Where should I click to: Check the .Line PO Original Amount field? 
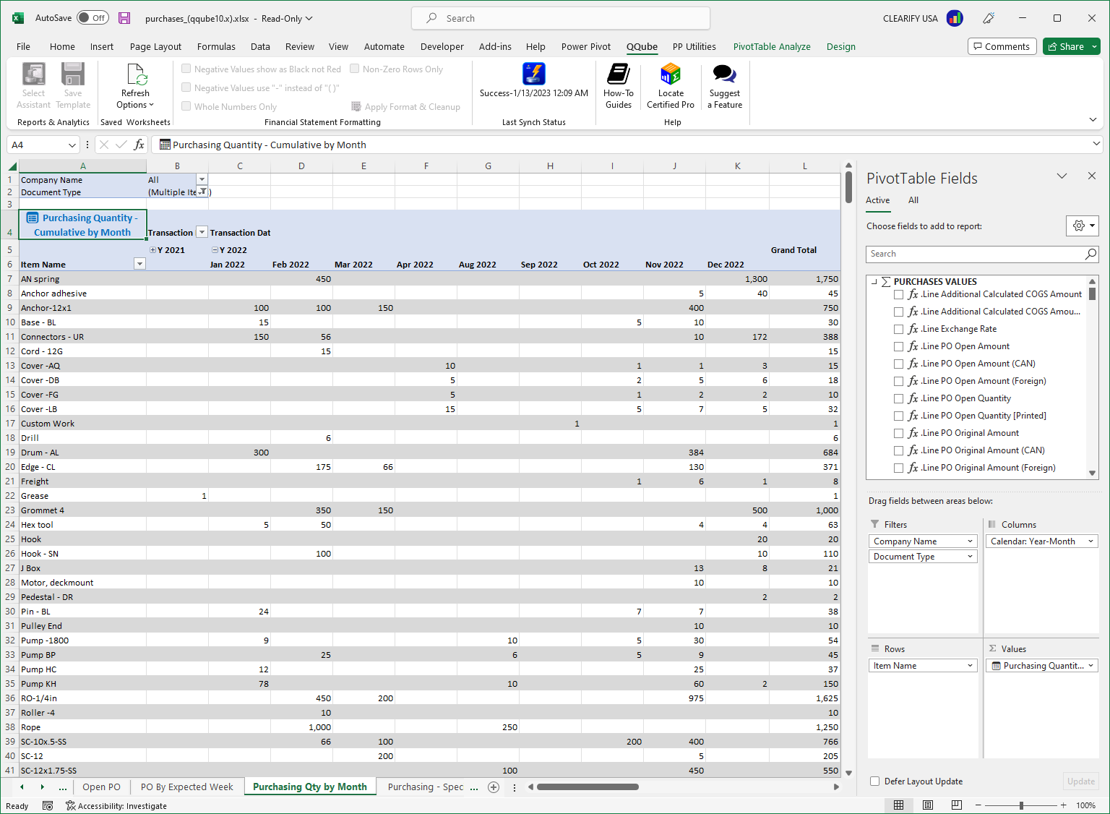[x=898, y=433]
